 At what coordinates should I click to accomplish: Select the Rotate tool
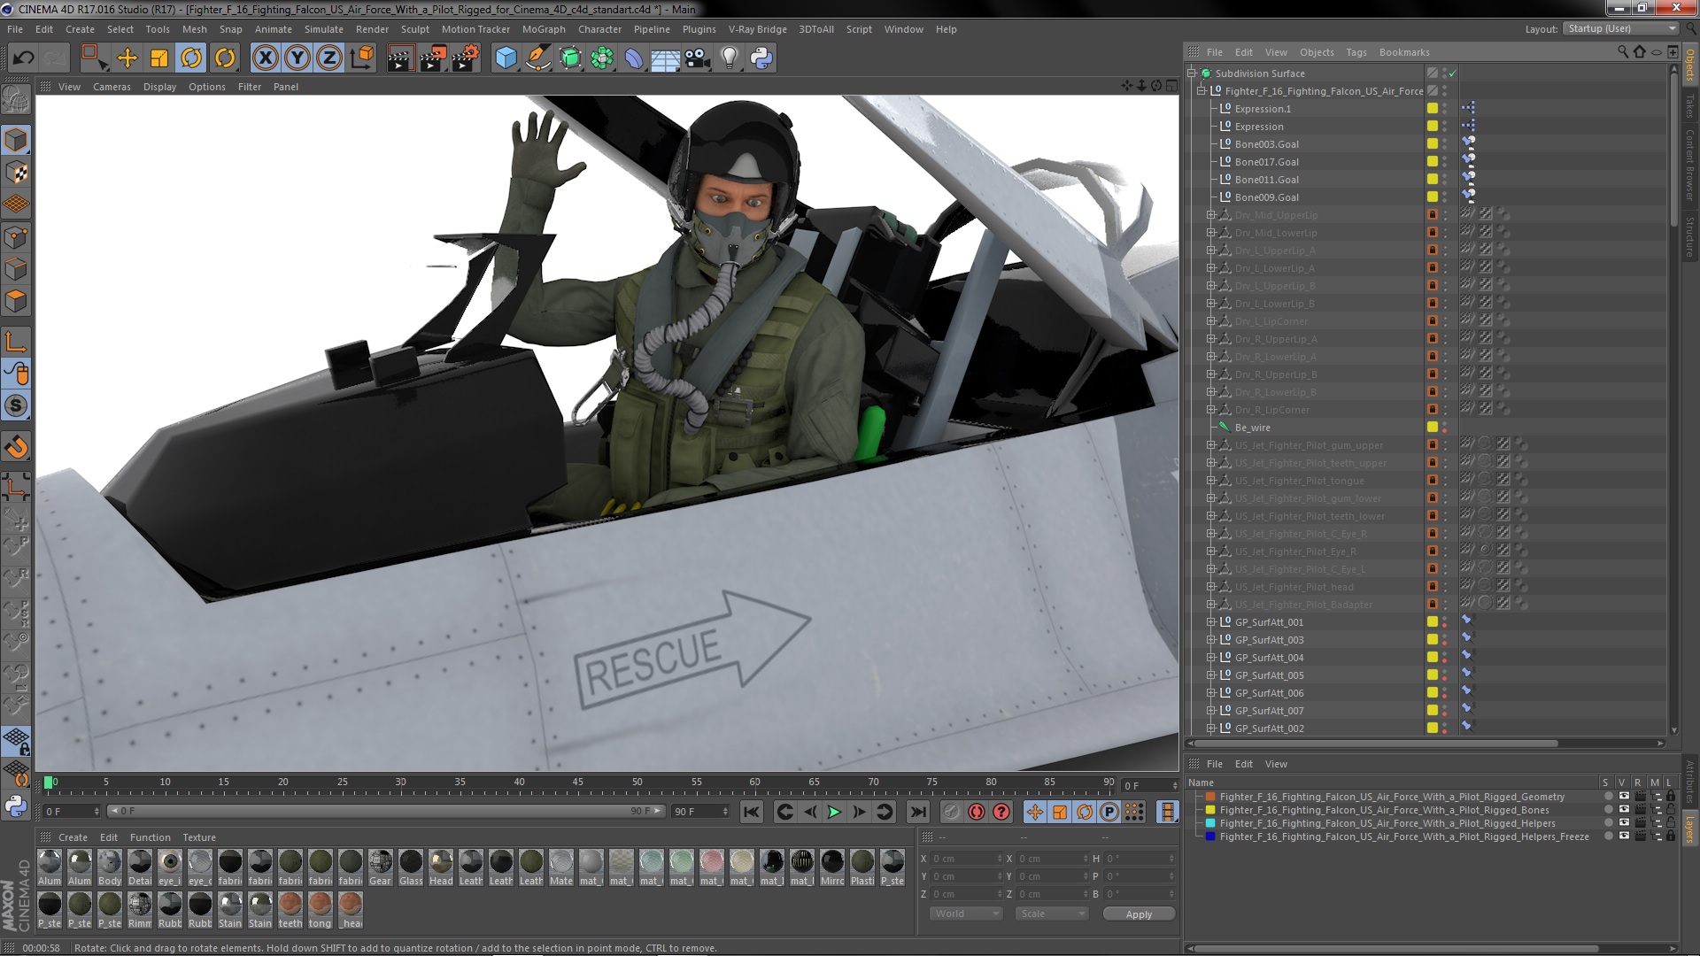pos(191,58)
